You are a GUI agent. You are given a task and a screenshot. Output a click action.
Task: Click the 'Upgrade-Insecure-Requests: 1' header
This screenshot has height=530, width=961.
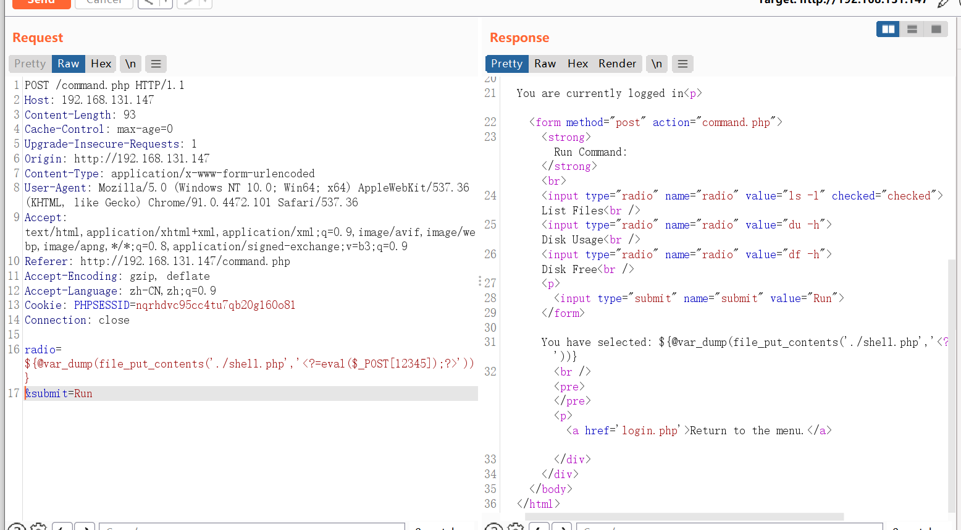pyautogui.click(x=111, y=144)
